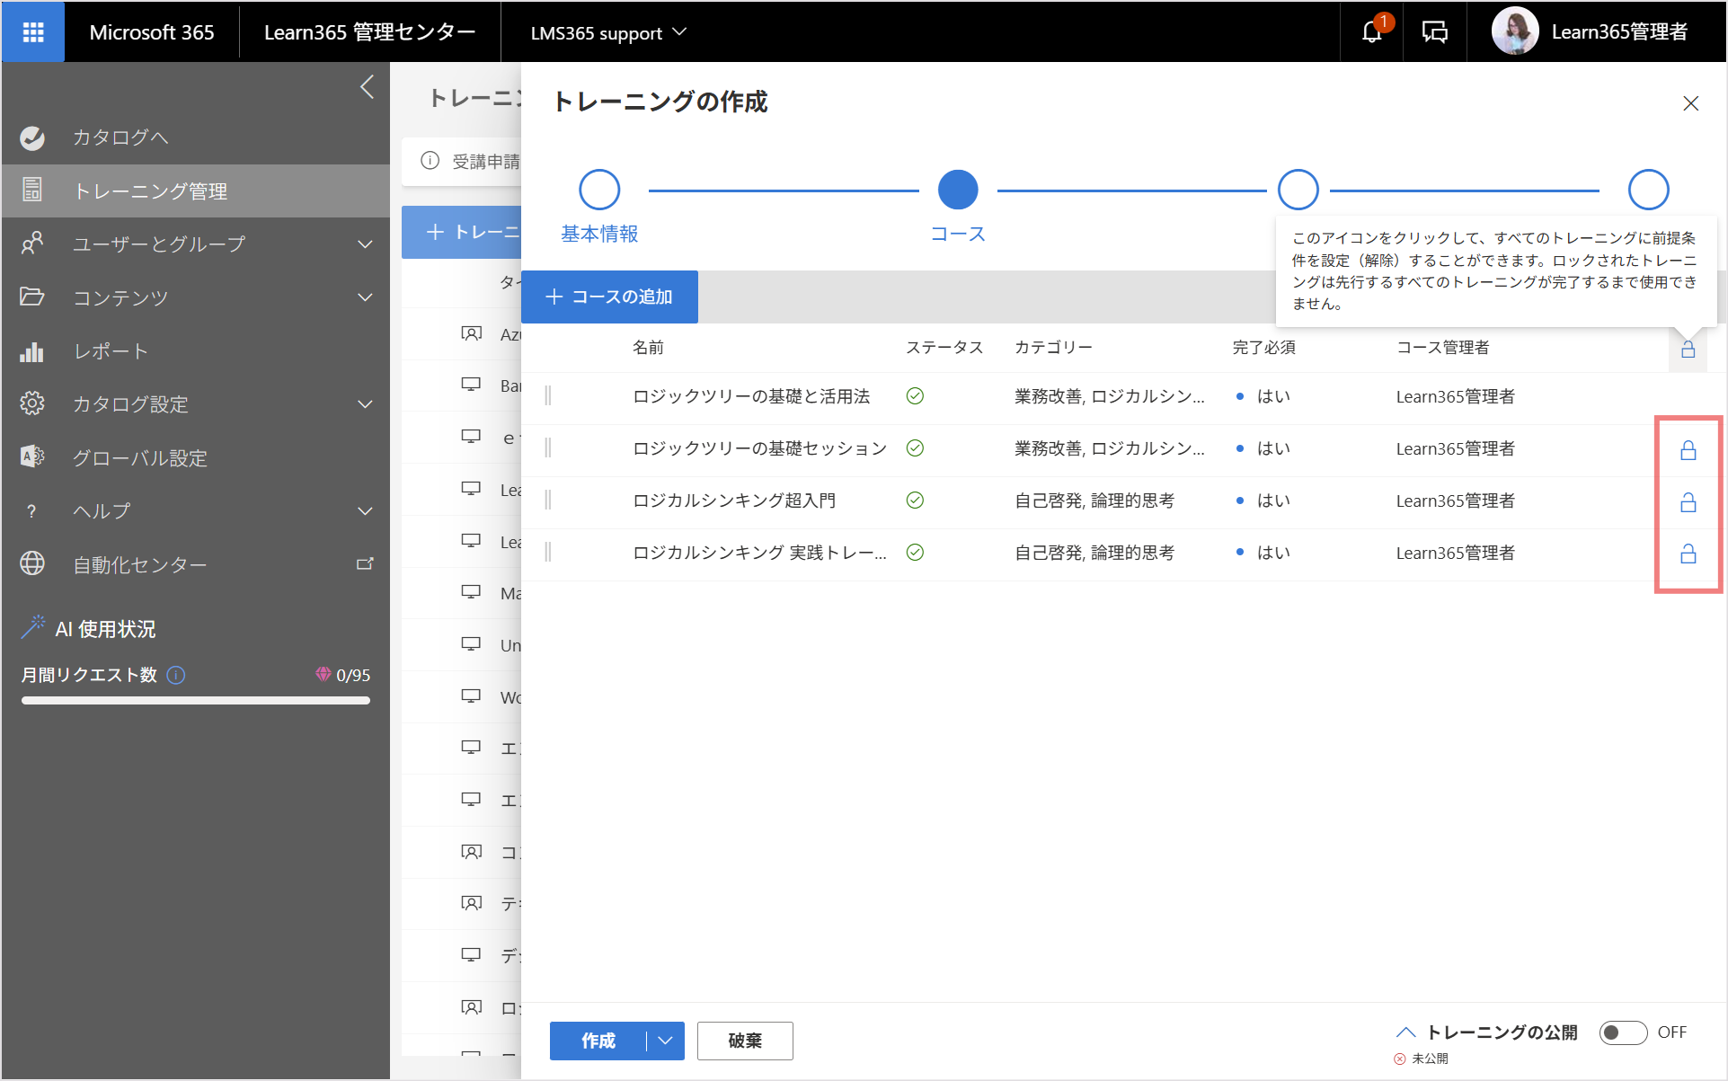Close the トレーニングの作成 panel
Viewport: 1728px width, 1081px height.
[1690, 103]
